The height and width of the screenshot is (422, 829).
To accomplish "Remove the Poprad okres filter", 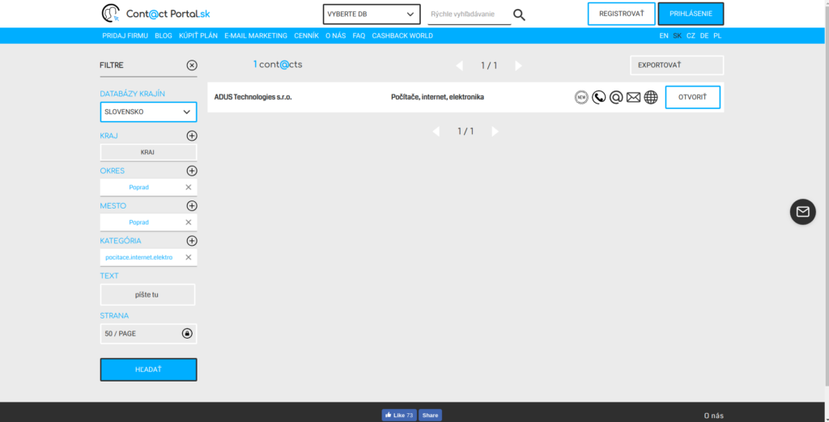I will pyautogui.click(x=189, y=188).
